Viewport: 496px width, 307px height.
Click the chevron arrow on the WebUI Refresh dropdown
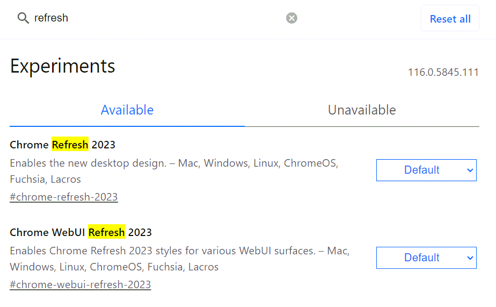pyautogui.click(x=470, y=258)
